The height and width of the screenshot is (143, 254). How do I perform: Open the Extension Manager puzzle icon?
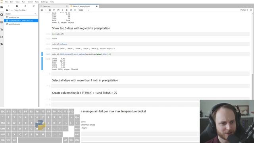(x=2, y=44)
